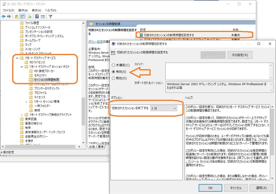
Task: Click the filter funnel toolbar icon
Action: [x=50, y=17]
